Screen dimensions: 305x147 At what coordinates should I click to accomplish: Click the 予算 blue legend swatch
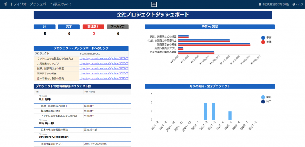263,38
